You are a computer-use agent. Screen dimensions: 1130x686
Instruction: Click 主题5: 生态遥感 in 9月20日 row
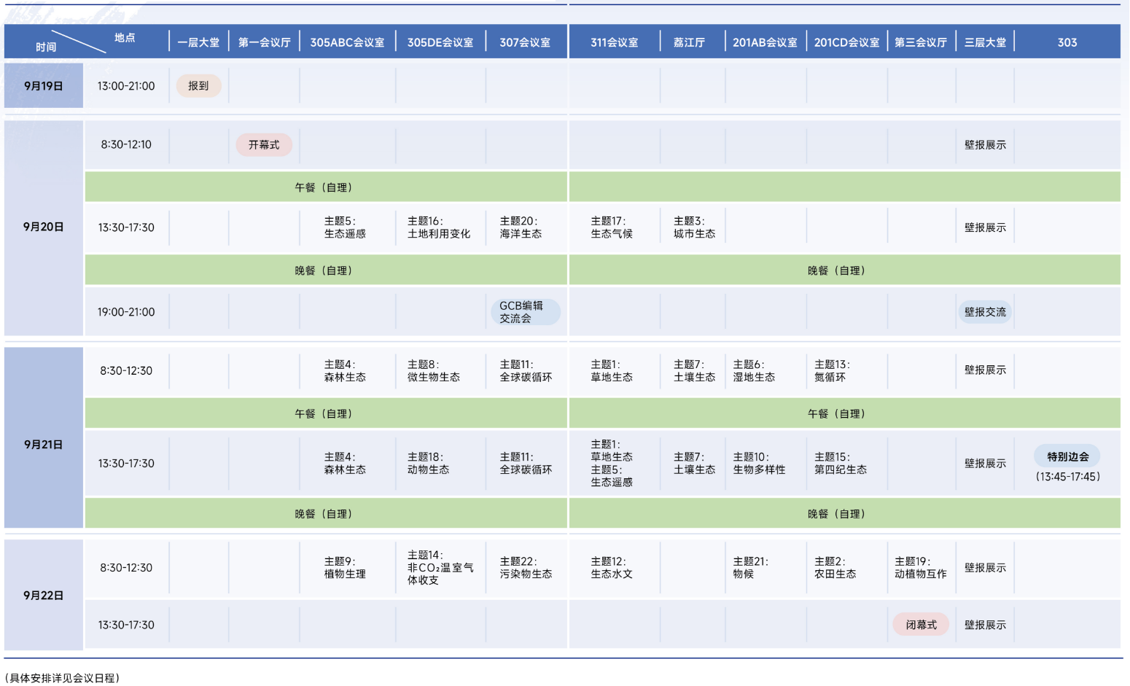[x=345, y=227]
